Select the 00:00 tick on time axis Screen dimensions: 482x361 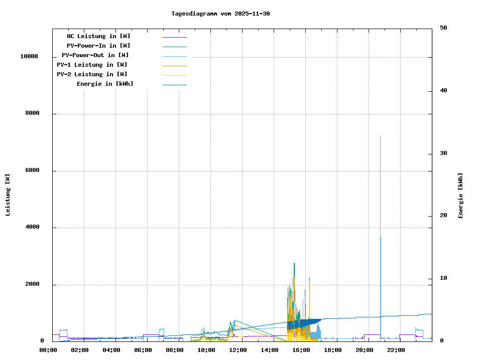click(48, 350)
